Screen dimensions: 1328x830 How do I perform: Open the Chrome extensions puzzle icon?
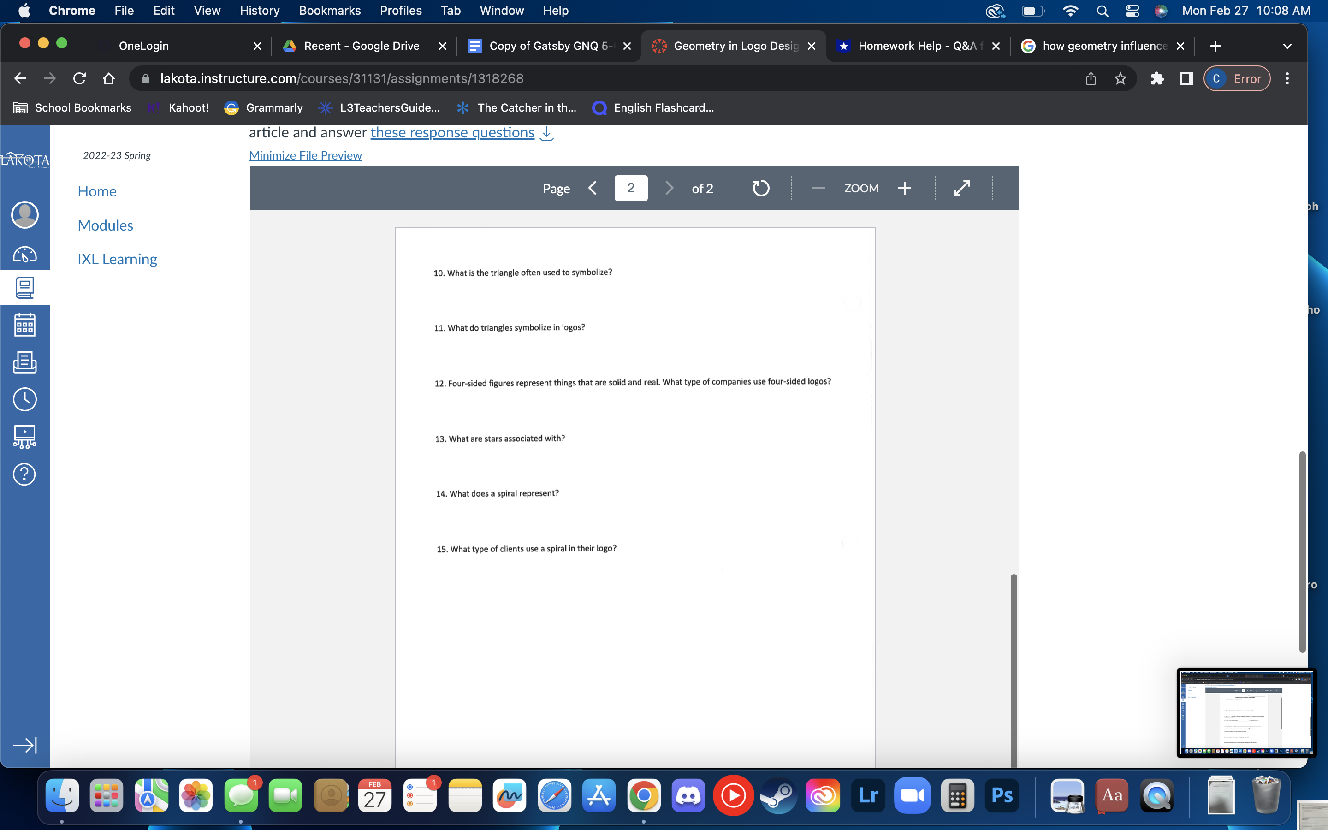1157,78
